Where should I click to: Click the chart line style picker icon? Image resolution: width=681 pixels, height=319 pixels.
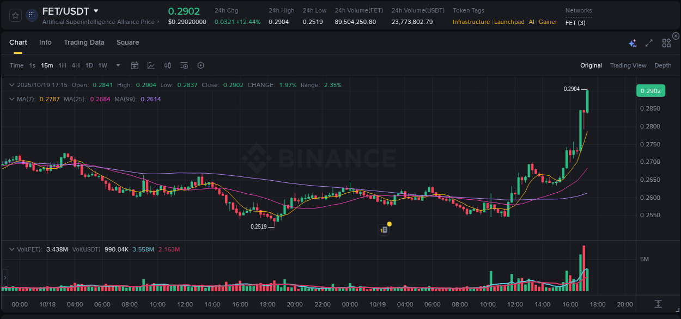(x=151, y=65)
